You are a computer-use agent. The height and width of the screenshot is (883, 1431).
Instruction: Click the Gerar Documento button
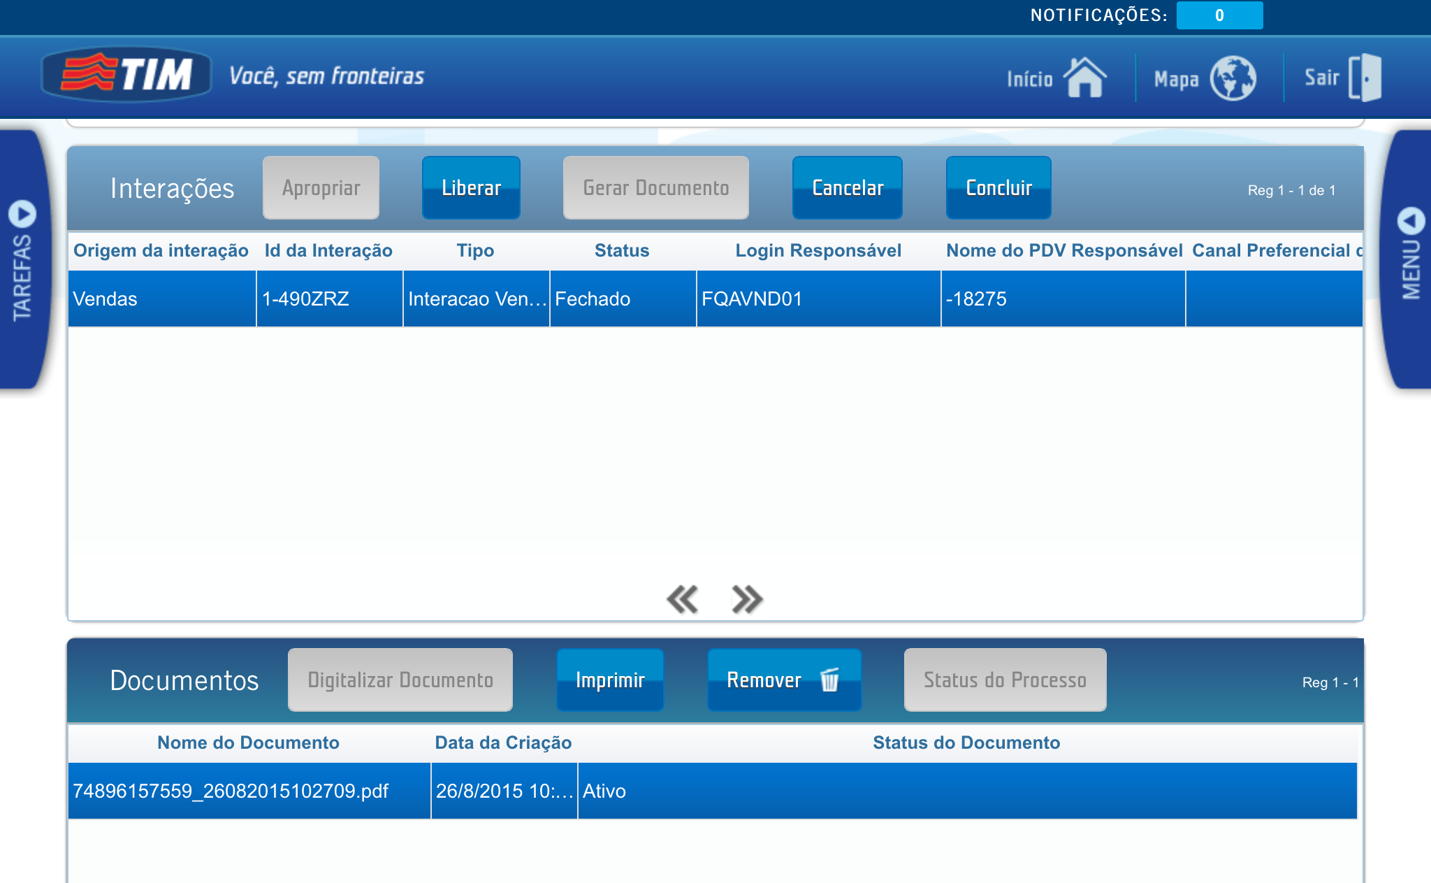click(x=655, y=188)
